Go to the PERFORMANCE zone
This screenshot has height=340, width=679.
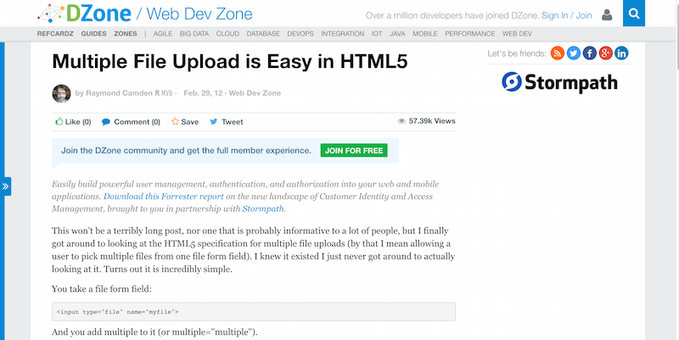coord(470,33)
